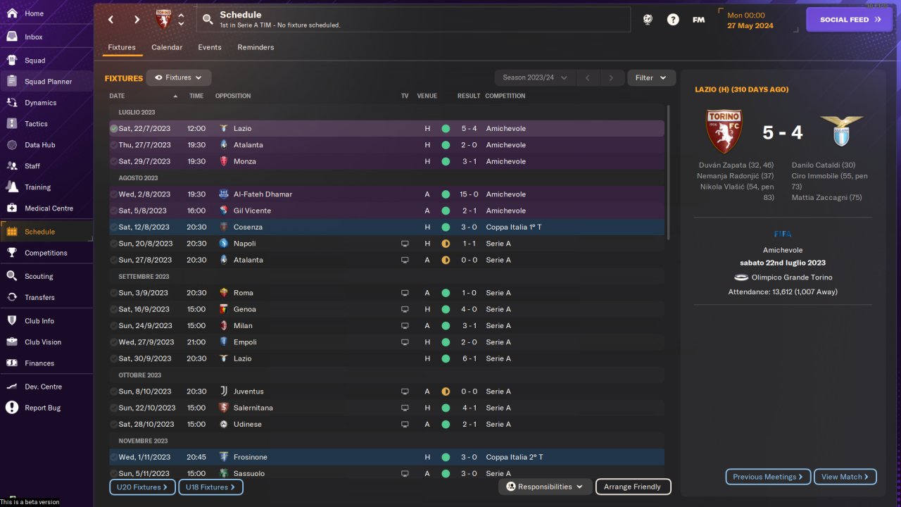Image resolution: width=901 pixels, height=507 pixels.
Task: Click Previous Meetings button
Action: pos(768,477)
